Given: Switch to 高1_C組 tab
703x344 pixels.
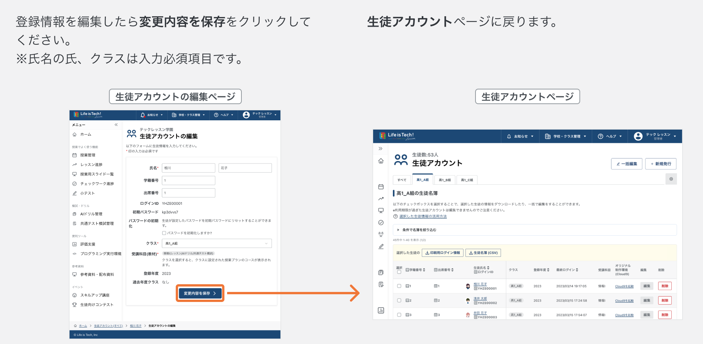Looking at the screenshot, I should 467,180.
